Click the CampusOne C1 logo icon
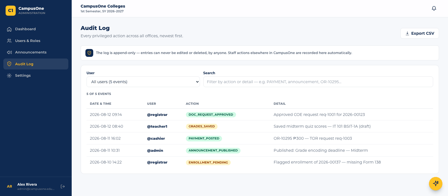Screen dimensions: 448x196 coord(11,11)
